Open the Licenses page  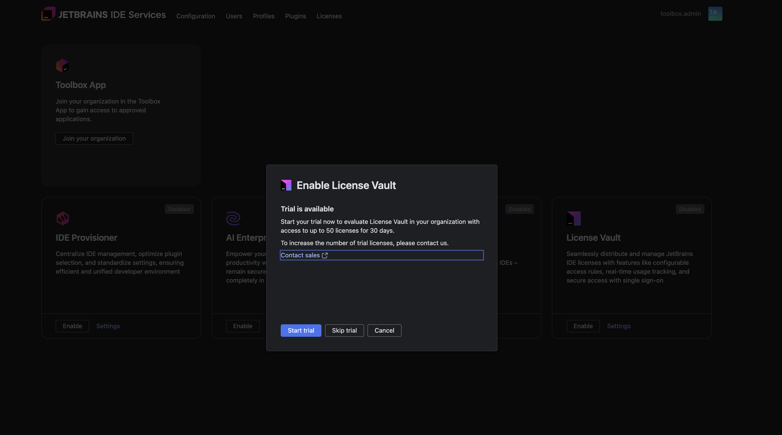point(329,16)
